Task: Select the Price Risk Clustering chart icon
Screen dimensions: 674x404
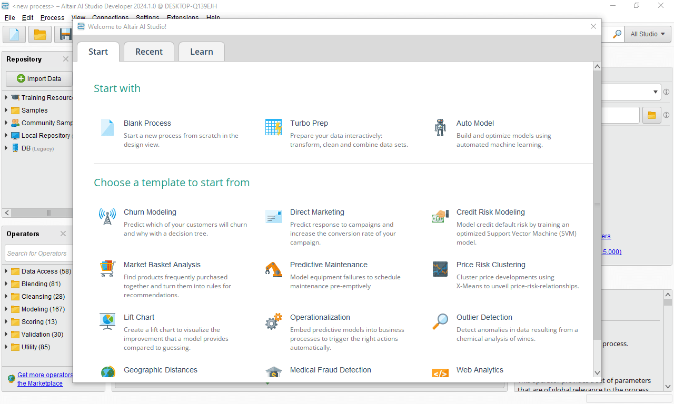Action: click(440, 269)
